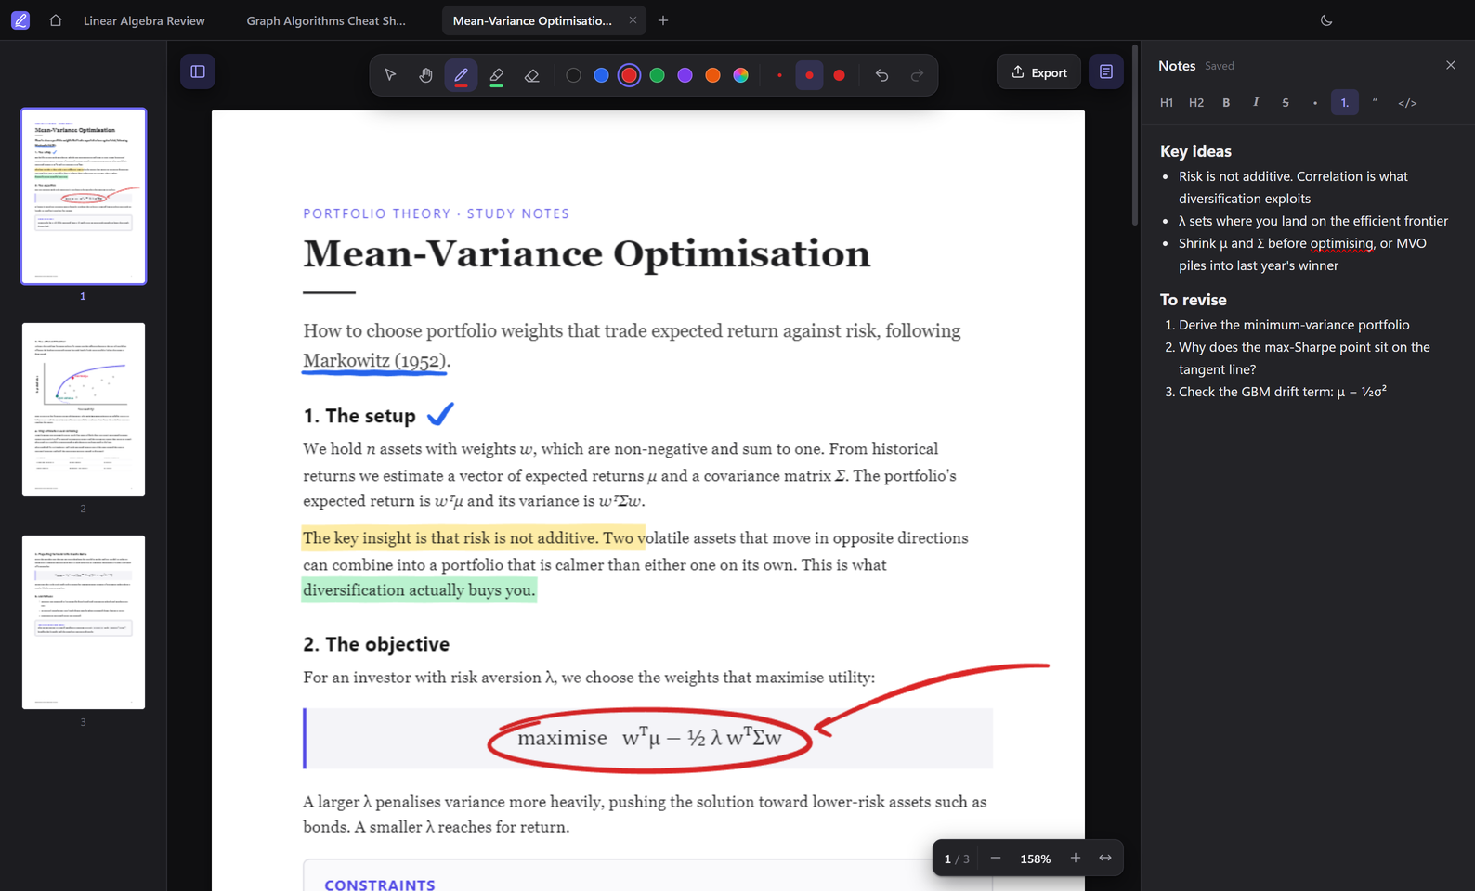Zoom in with plus button

point(1075,858)
